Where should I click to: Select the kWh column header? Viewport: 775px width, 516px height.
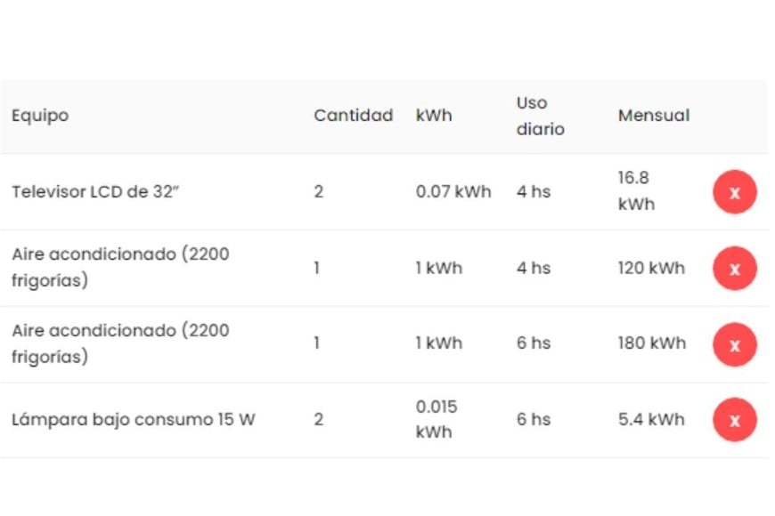[434, 116]
